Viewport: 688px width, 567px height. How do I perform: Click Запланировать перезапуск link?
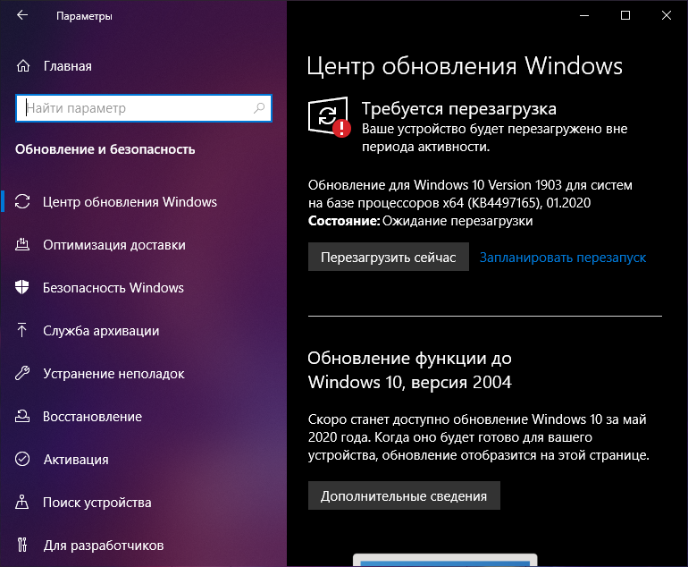[x=563, y=258]
